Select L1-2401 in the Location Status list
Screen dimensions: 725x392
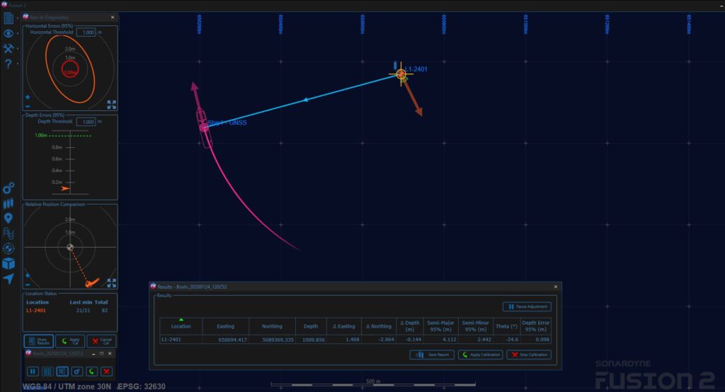pyautogui.click(x=36, y=311)
